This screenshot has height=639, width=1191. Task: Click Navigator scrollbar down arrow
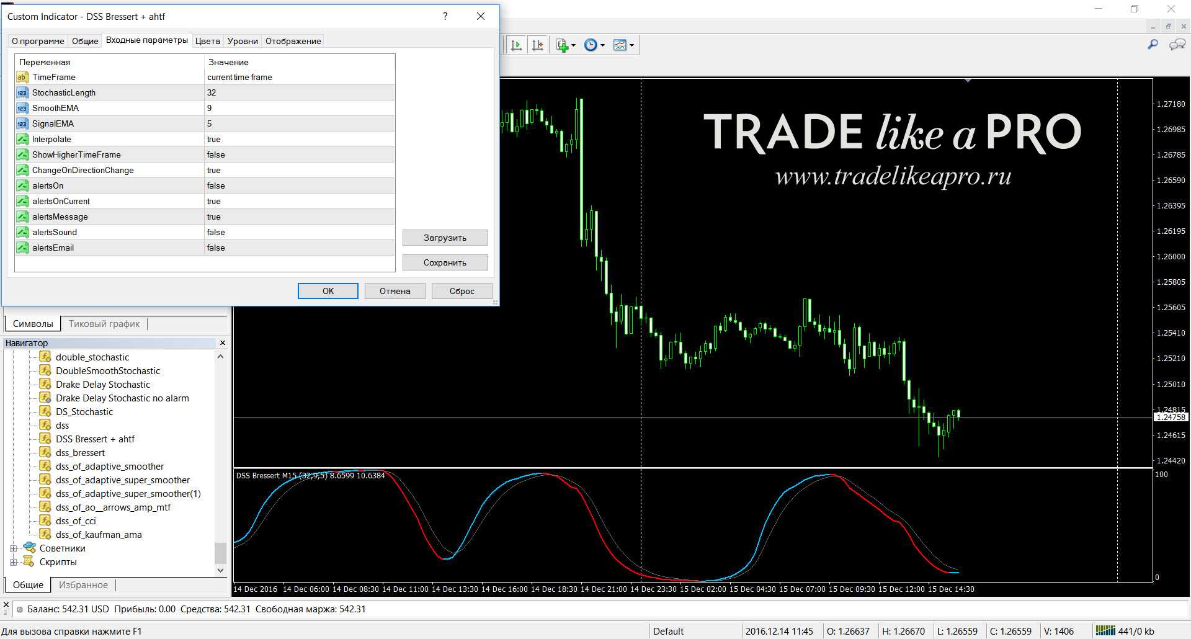pos(220,570)
